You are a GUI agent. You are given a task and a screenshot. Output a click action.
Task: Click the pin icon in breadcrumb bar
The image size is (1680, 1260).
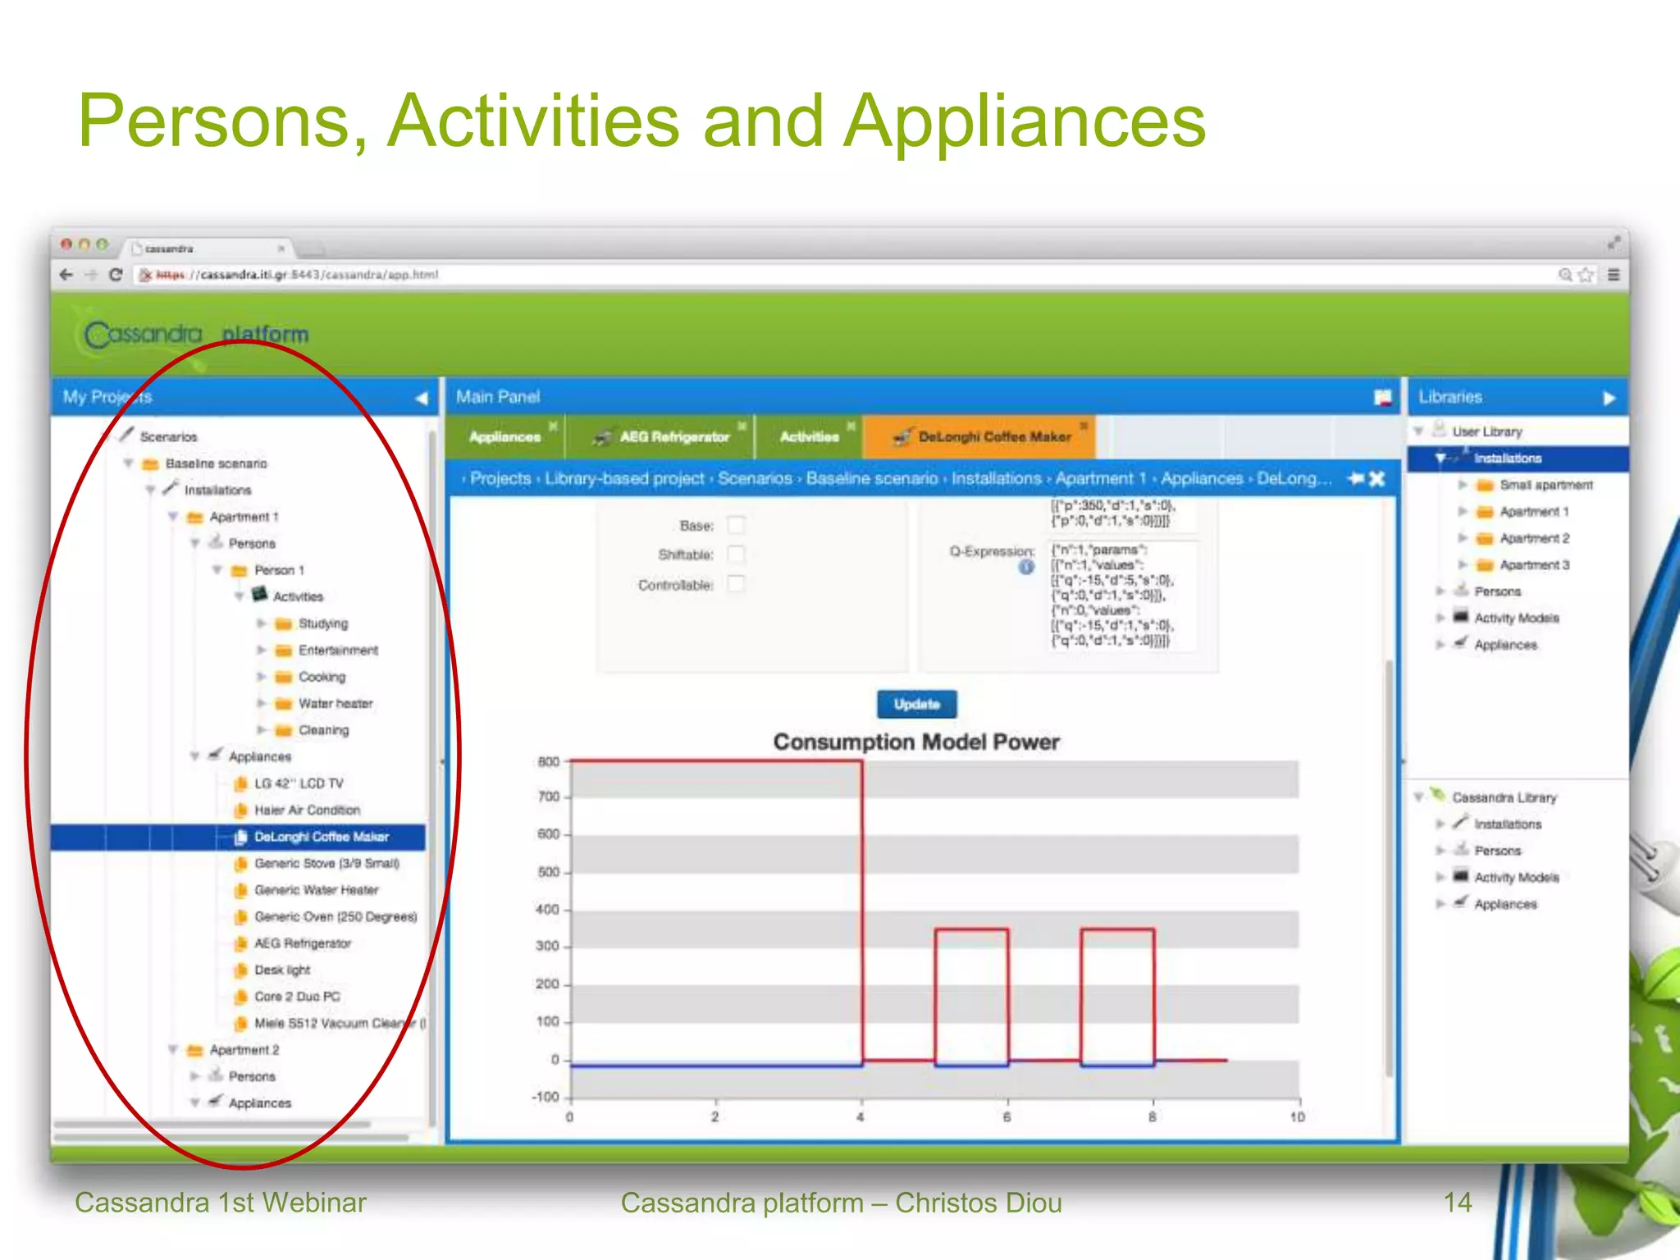pos(1355,478)
